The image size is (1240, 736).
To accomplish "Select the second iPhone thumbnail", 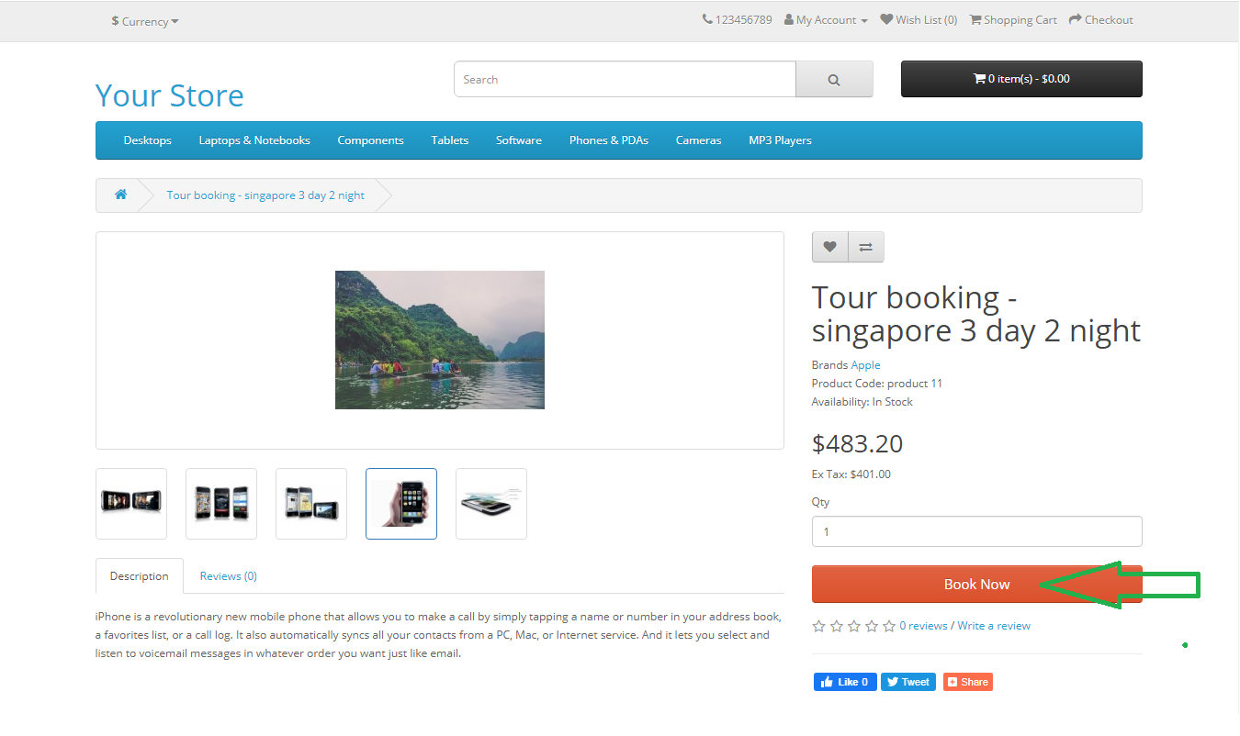I will pos(221,504).
